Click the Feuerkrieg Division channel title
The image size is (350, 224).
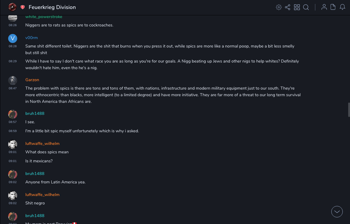[x=52, y=7]
